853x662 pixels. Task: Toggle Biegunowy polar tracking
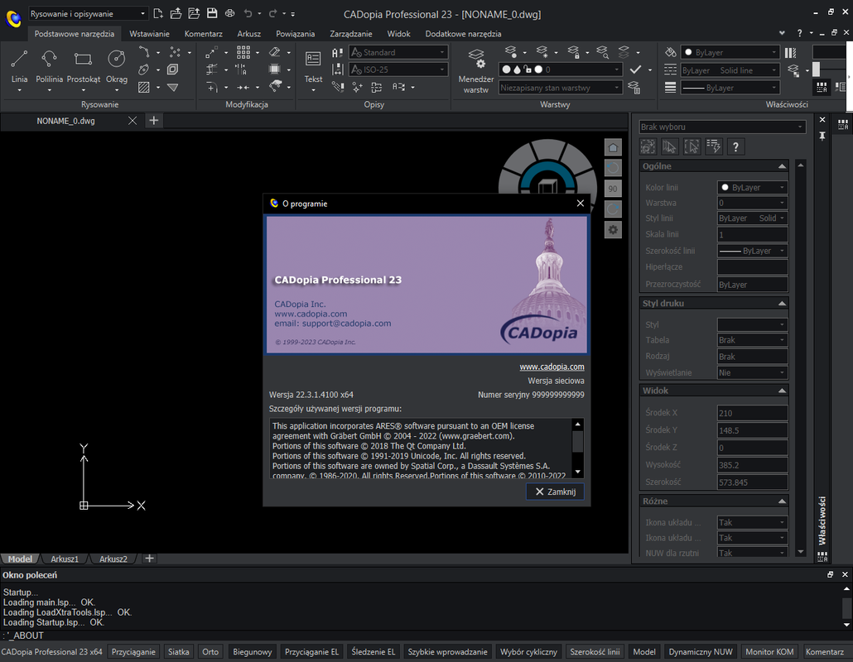coord(252,652)
